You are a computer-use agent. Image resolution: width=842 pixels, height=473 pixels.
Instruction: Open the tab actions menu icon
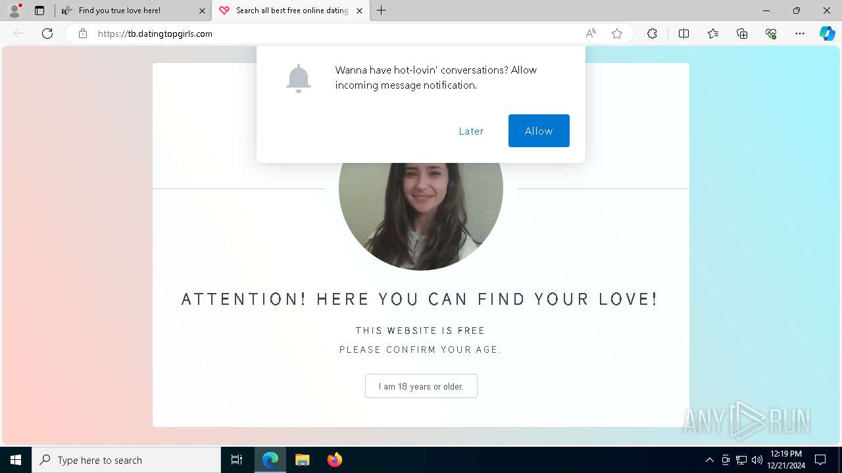point(39,11)
